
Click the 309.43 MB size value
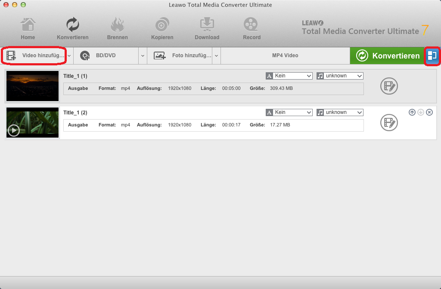(x=281, y=88)
